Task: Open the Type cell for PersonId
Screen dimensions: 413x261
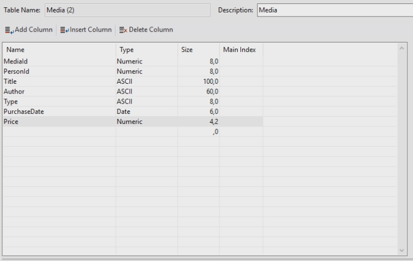Action: click(147, 71)
